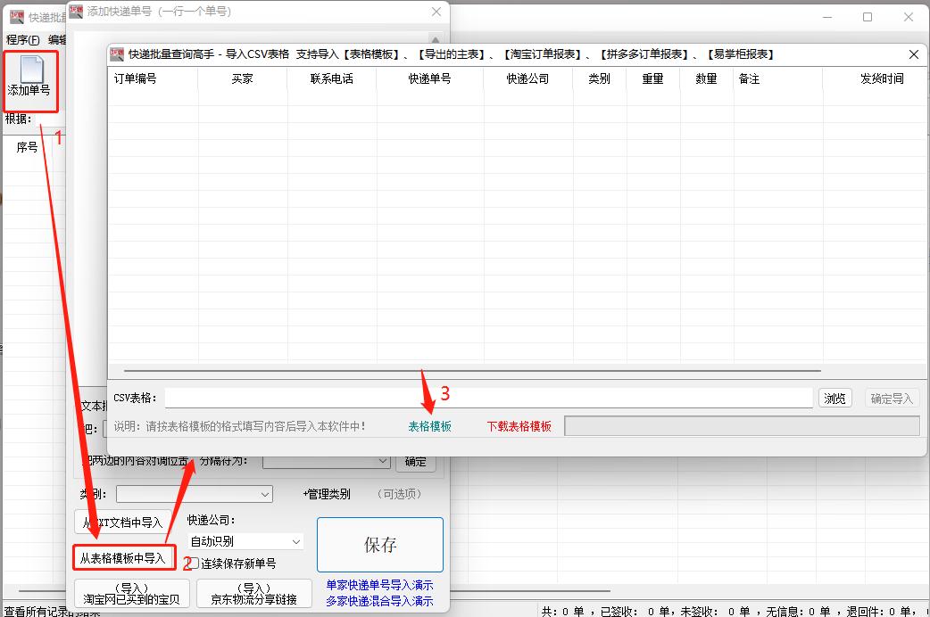This screenshot has height=617, width=930.
Task: Expand the 类别 dropdown
Action: (193, 493)
